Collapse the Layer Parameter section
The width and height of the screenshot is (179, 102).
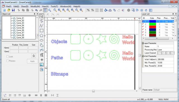click(143, 43)
